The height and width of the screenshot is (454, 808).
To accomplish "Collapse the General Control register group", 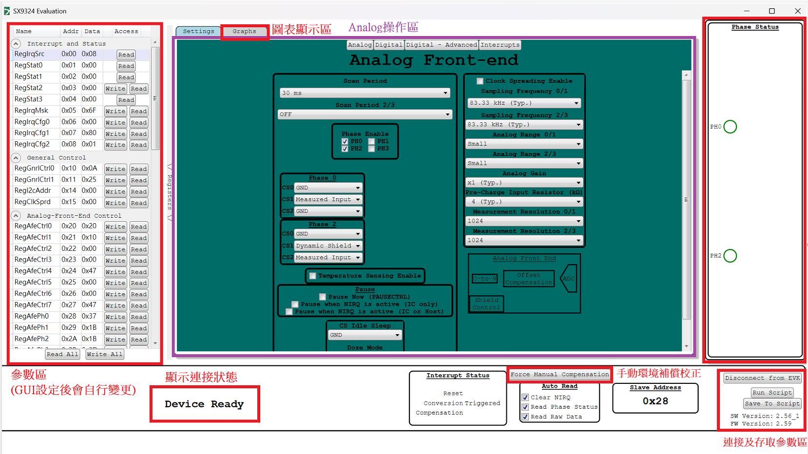I will coord(16,158).
